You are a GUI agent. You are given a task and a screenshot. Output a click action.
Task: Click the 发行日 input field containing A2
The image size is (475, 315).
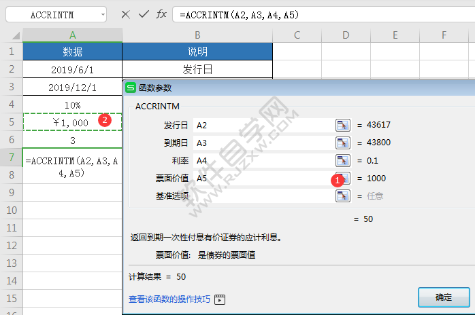coord(264,125)
